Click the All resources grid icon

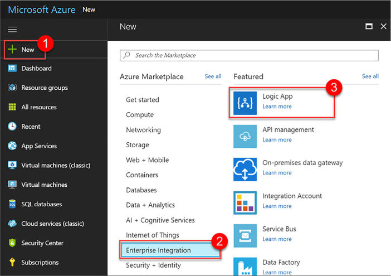tap(12, 107)
